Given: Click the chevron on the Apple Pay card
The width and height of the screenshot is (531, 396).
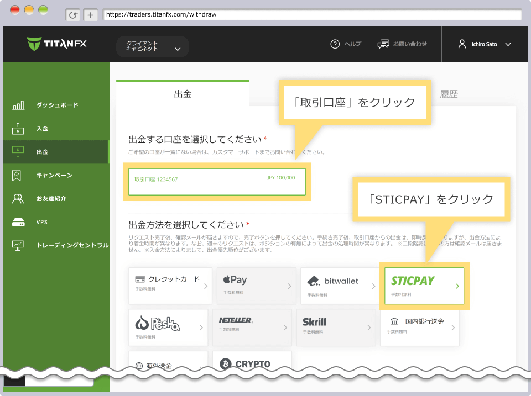Looking at the screenshot, I should [289, 286].
